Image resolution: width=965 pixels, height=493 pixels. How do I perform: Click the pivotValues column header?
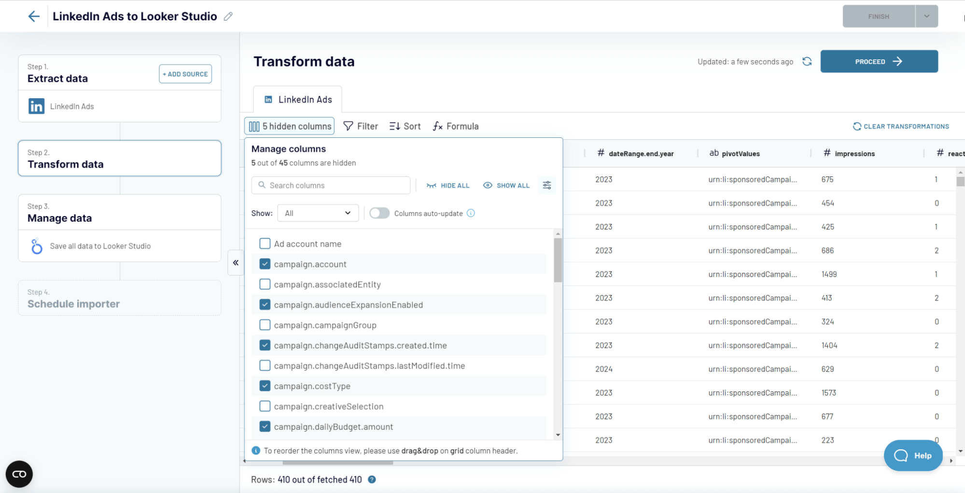click(754, 153)
